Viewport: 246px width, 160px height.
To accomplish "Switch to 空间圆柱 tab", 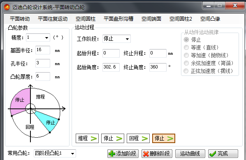I will pyautogui.click(x=86, y=19).
